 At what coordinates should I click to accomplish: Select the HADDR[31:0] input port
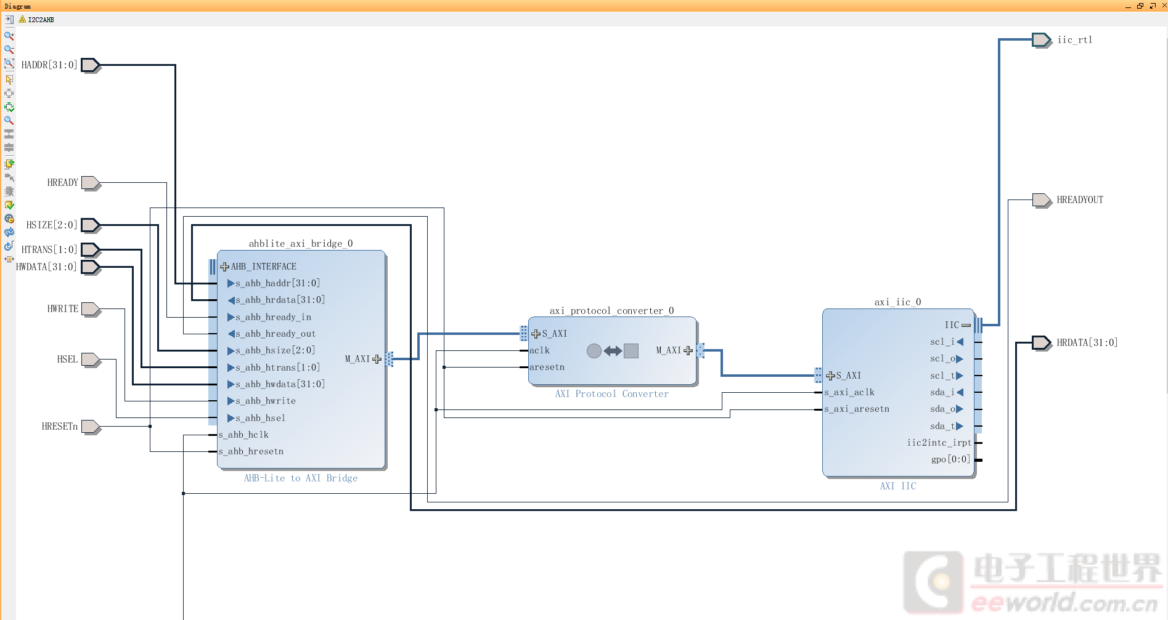91,65
